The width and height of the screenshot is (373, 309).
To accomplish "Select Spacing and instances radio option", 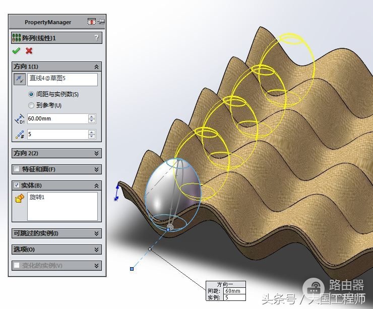I will tap(31, 94).
